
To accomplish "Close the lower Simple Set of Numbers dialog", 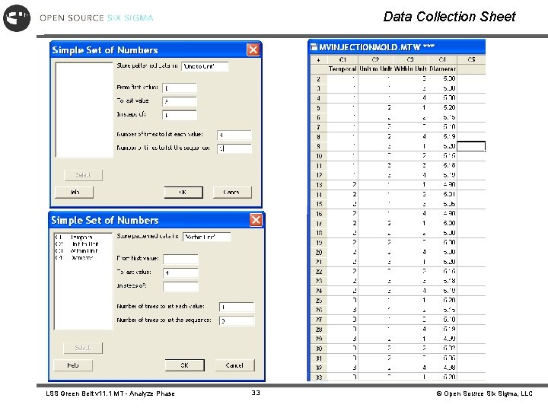I will coord(256,220).
